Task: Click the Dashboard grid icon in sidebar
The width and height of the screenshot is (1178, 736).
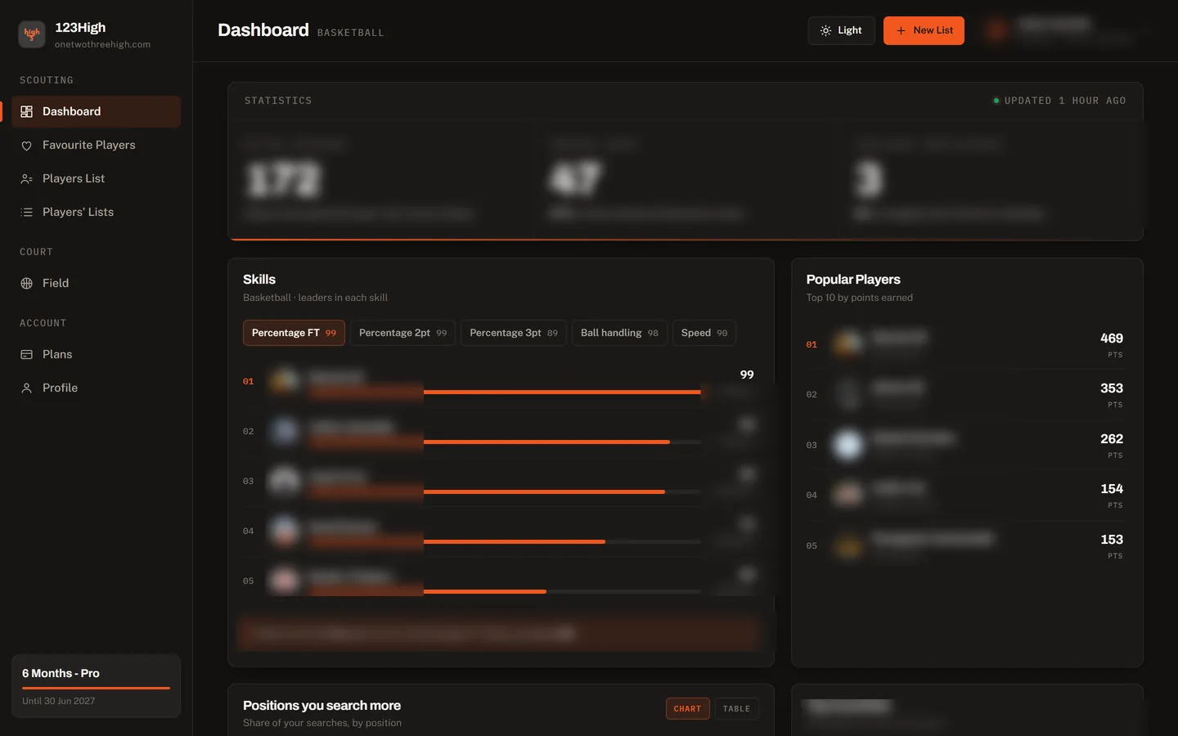Action: pyautogui.click(x=26, y=111)
